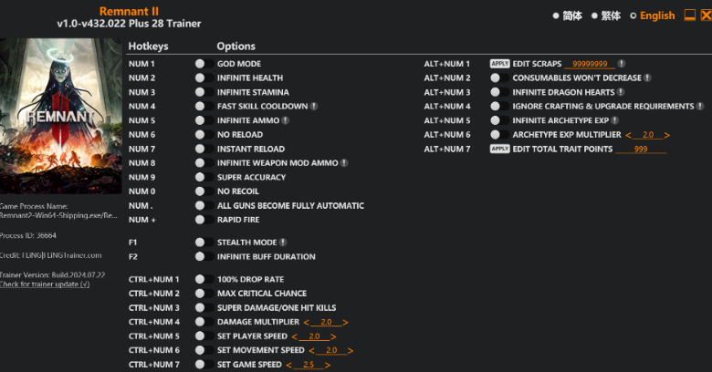Click info icon next to Edit Scraps value
The width and height of the screenshot is (712, 372).
tap(622, 64)
